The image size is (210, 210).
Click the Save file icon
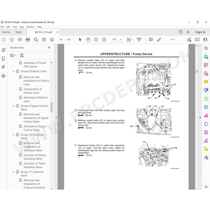(x=4, y=40)
